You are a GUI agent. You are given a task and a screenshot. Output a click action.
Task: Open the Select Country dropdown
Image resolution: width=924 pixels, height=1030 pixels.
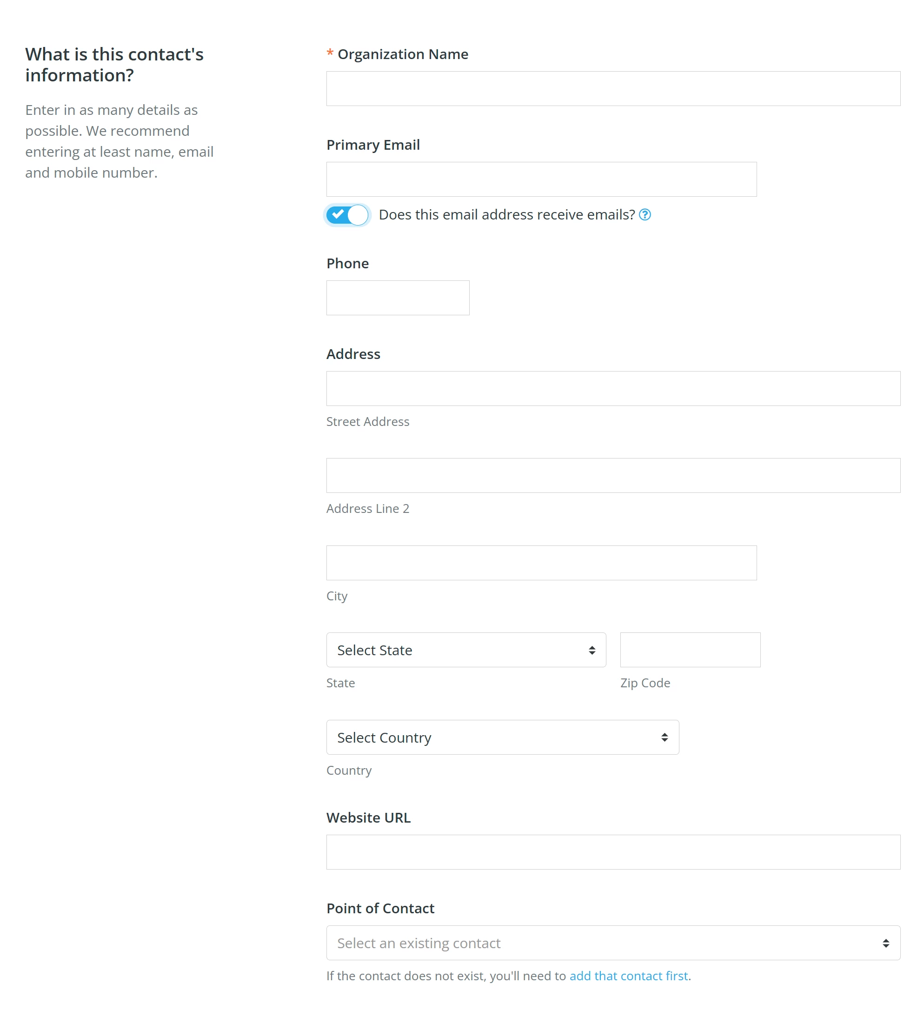pos(502,737)
